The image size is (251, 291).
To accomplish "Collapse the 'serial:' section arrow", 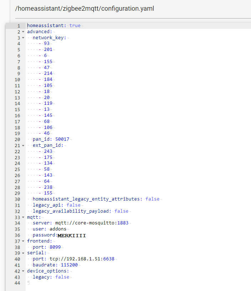I will (x=23, y=253).
